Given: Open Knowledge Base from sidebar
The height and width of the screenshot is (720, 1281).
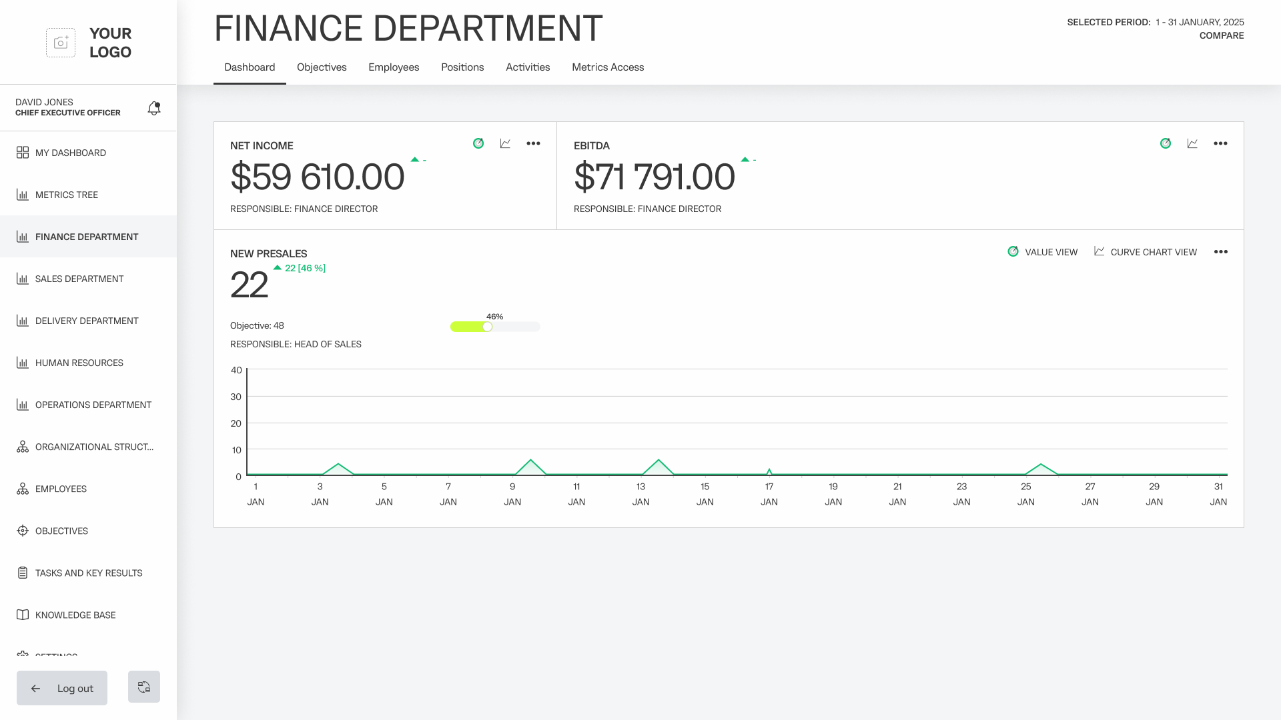Looking at the screenshot, I should (x=75, y=615).
